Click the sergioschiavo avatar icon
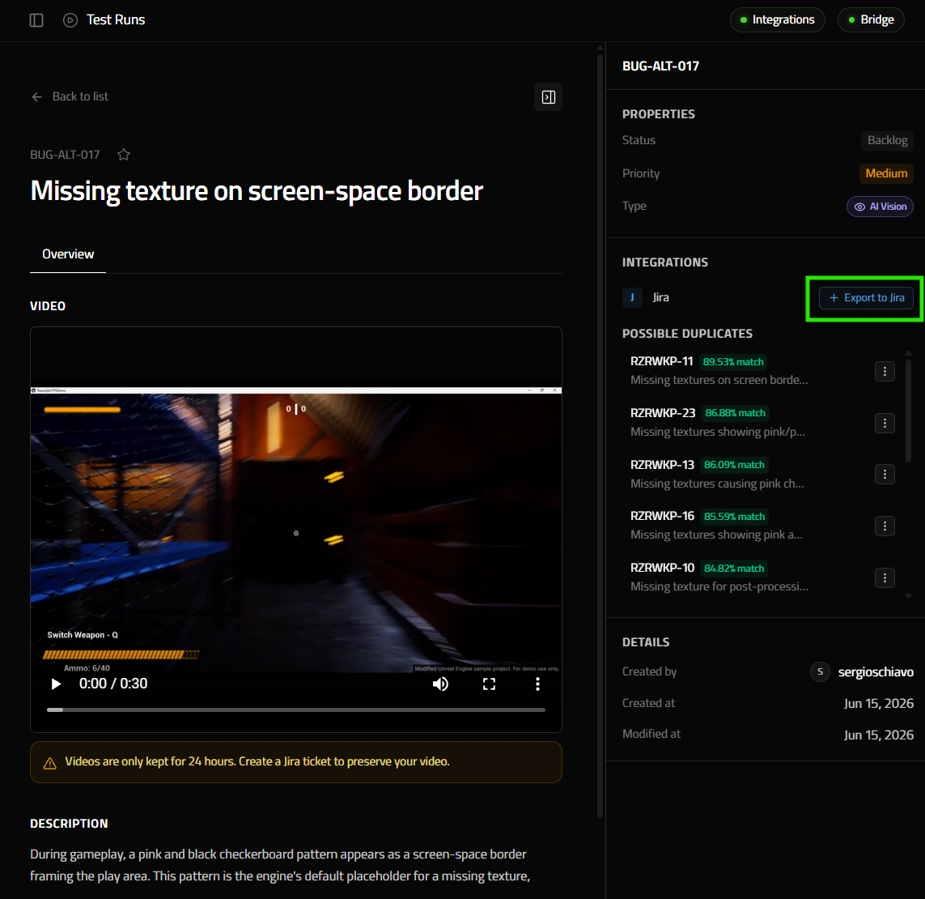 coord(820,671)
